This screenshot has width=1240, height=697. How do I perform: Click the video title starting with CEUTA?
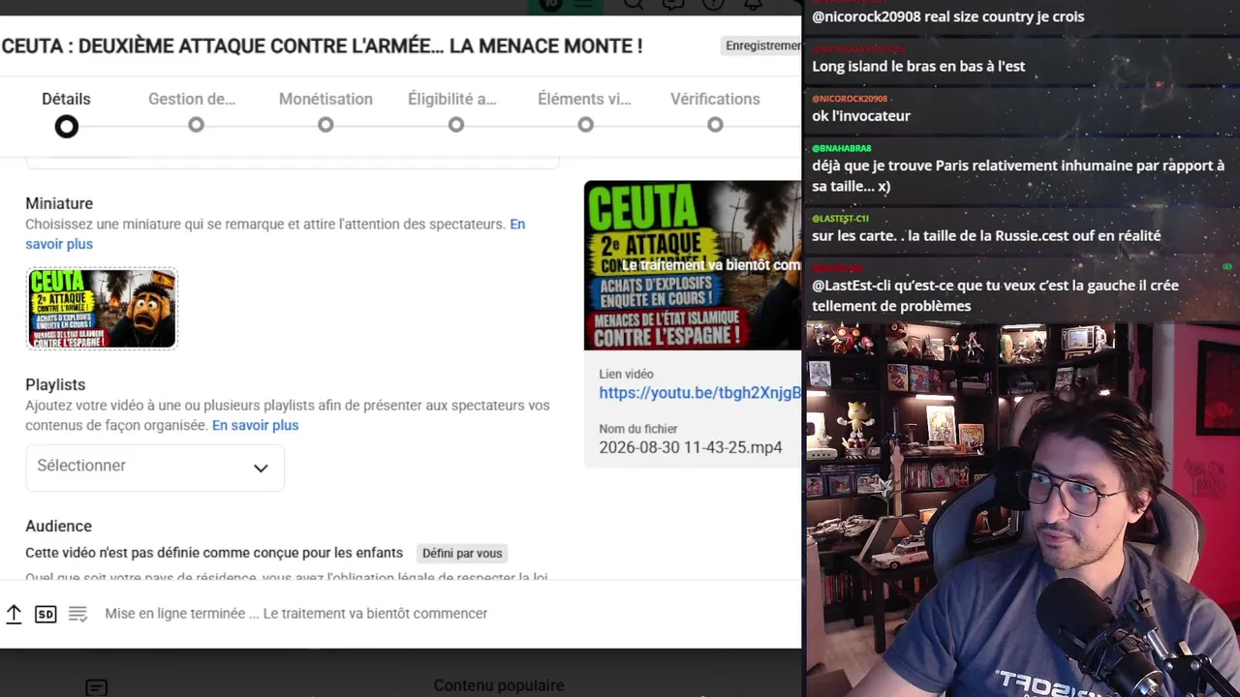click(322, 45)
